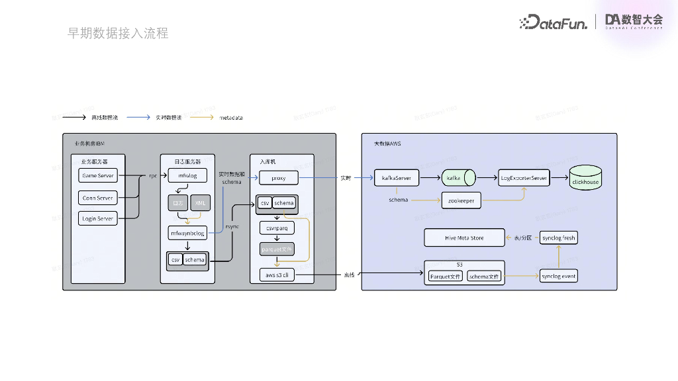The image size is (678, 381).
Task: Select the Conn Server box
Action: (98, 198)
